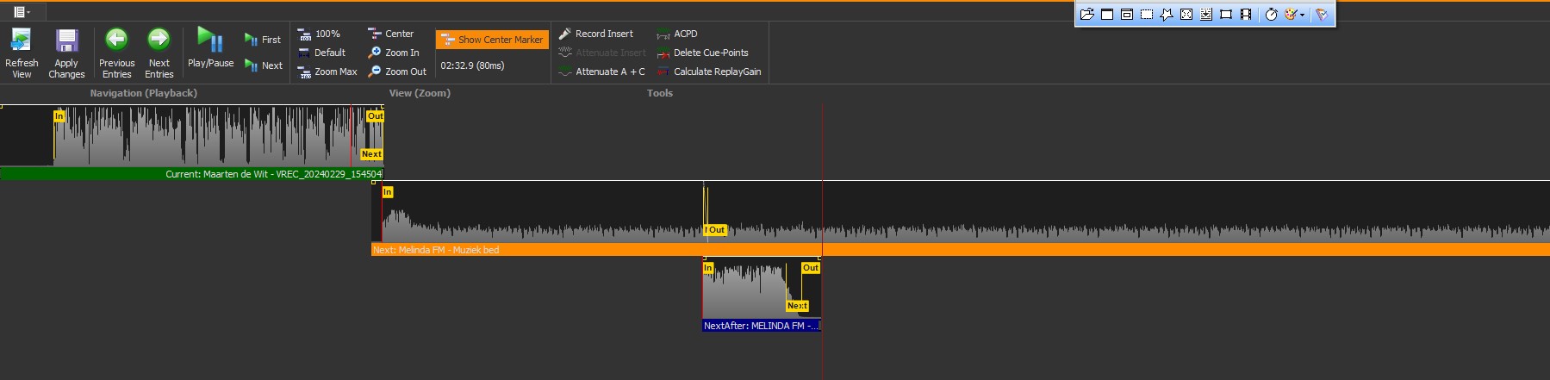Click Calculate ReplayGain
1550x380 pixels.
pos(709,72)
